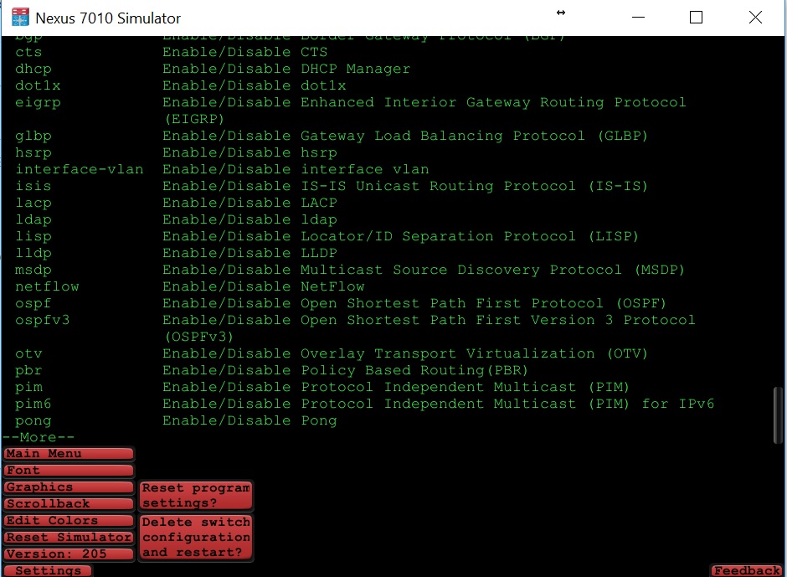Open the Font settings button
This screenshot has height=577, width=787.
pyautogui.click(x=69, y=471)
